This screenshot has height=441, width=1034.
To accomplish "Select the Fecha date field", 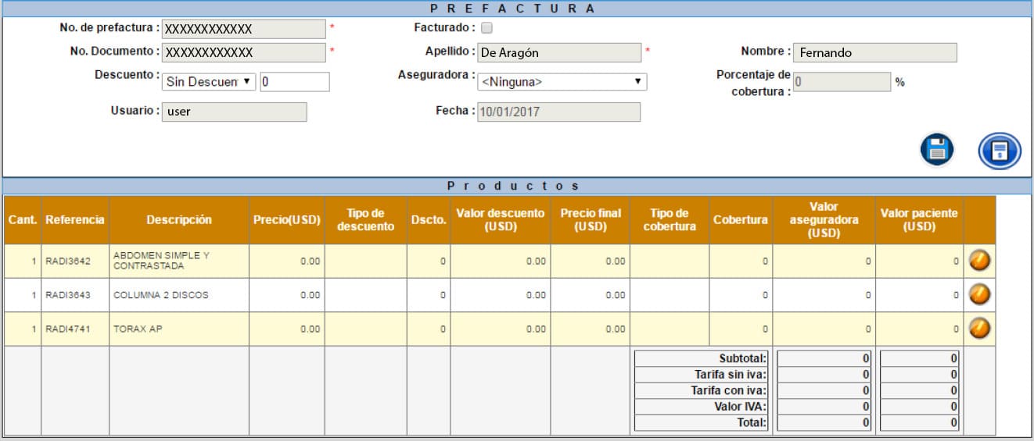I will pyautogui.click(x=558, y=112).
